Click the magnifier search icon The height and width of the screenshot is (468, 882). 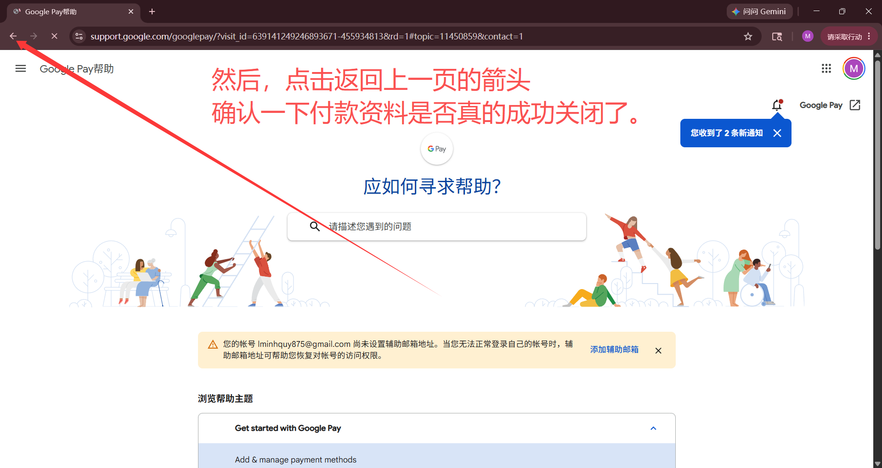pyautogui.click(x=315, y=226)
